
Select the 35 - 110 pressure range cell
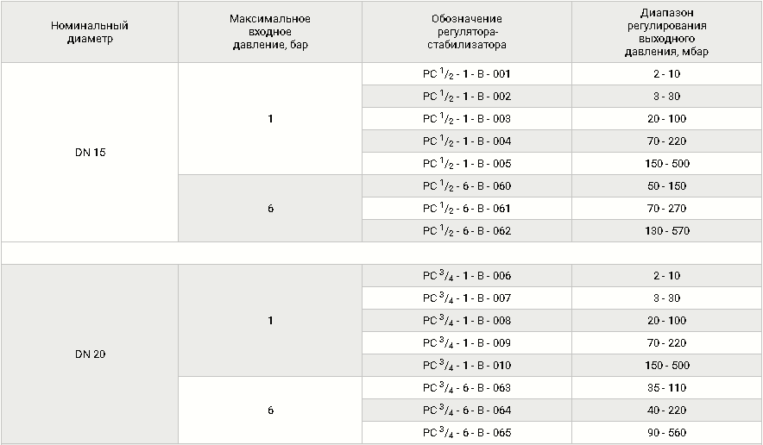click(666, 387)
